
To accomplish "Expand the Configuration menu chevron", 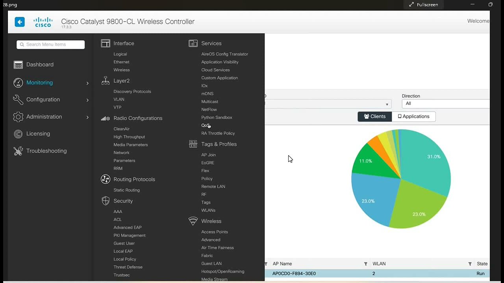I will 87,100.
